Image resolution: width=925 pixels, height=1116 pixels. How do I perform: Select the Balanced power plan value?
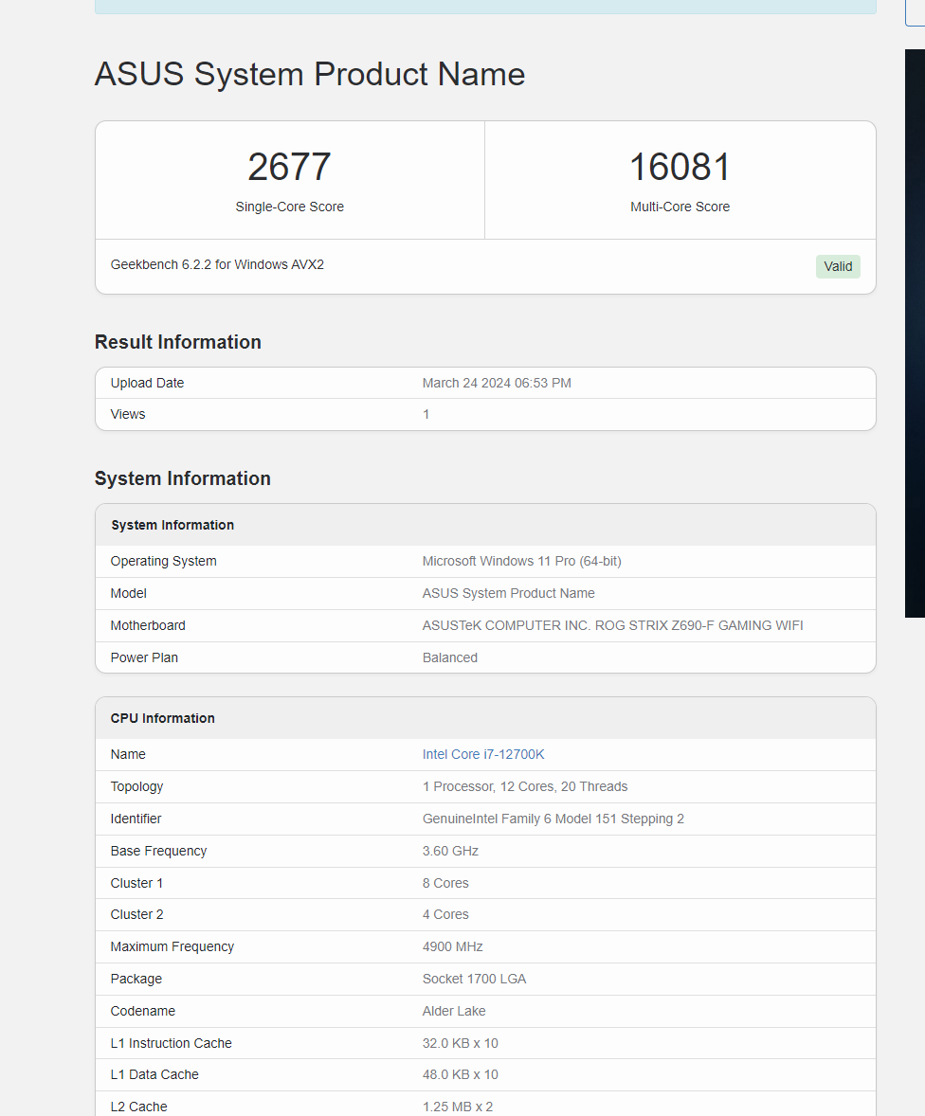coord(449,657)
